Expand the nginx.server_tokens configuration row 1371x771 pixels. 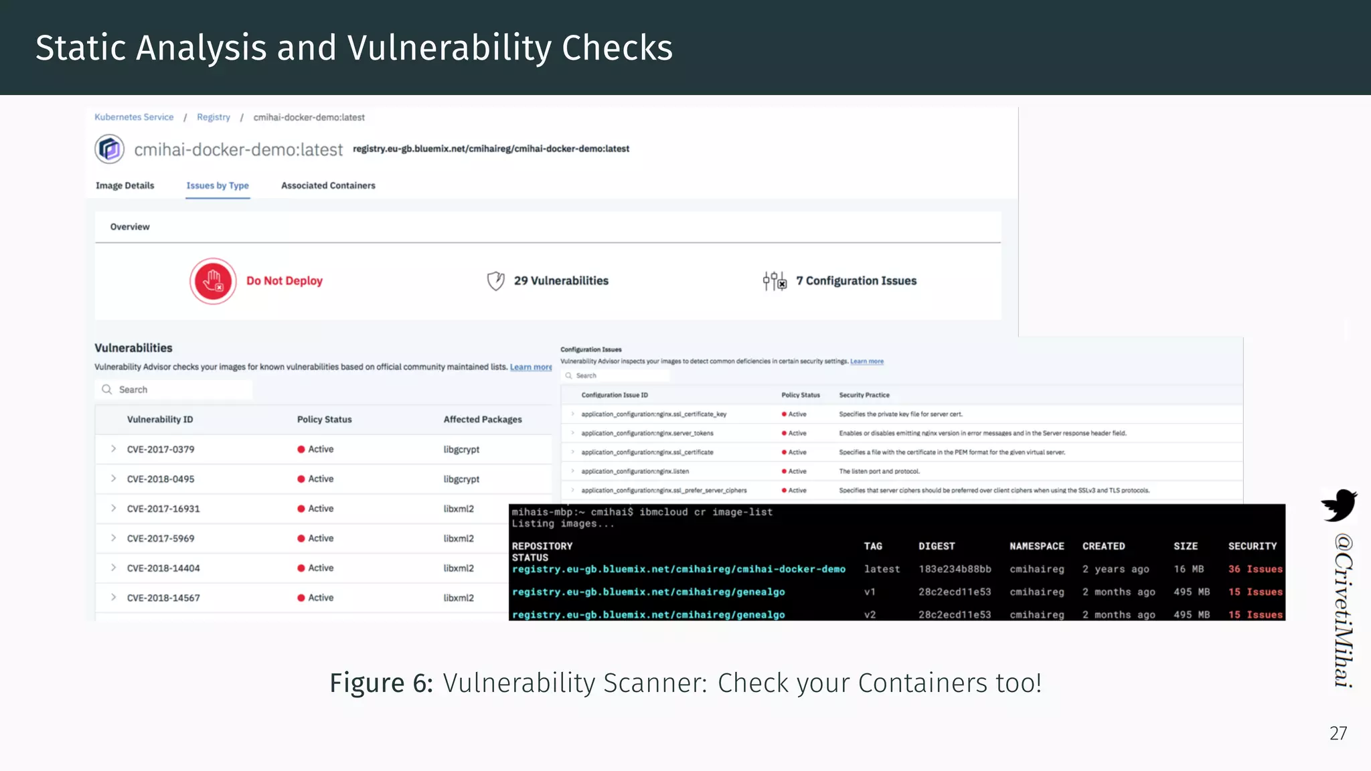tap(572, 433)
